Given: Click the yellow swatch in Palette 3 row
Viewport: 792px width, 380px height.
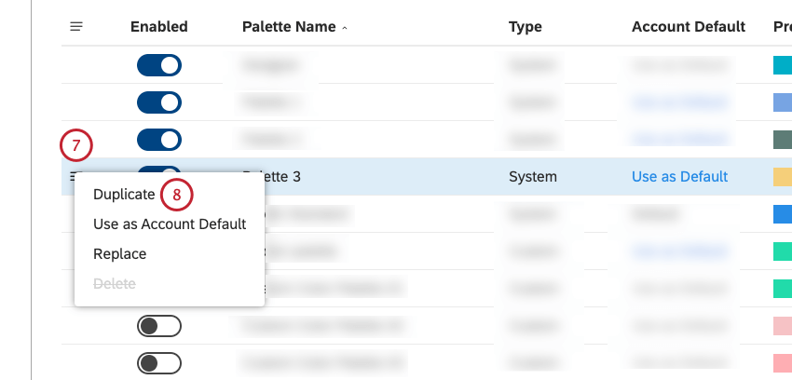Looking at the screenshot, I should (x=783, y=176).
